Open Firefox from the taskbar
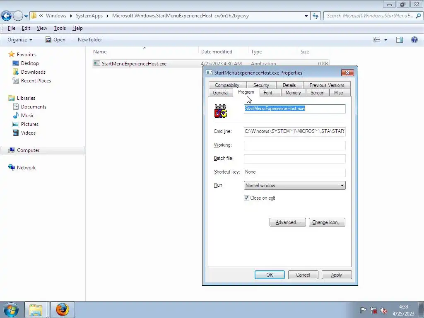Image resolution: width=424 pixels, height=318 pixels. coord(62,310)
